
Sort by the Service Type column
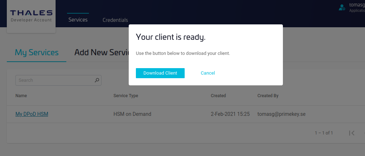125,96
